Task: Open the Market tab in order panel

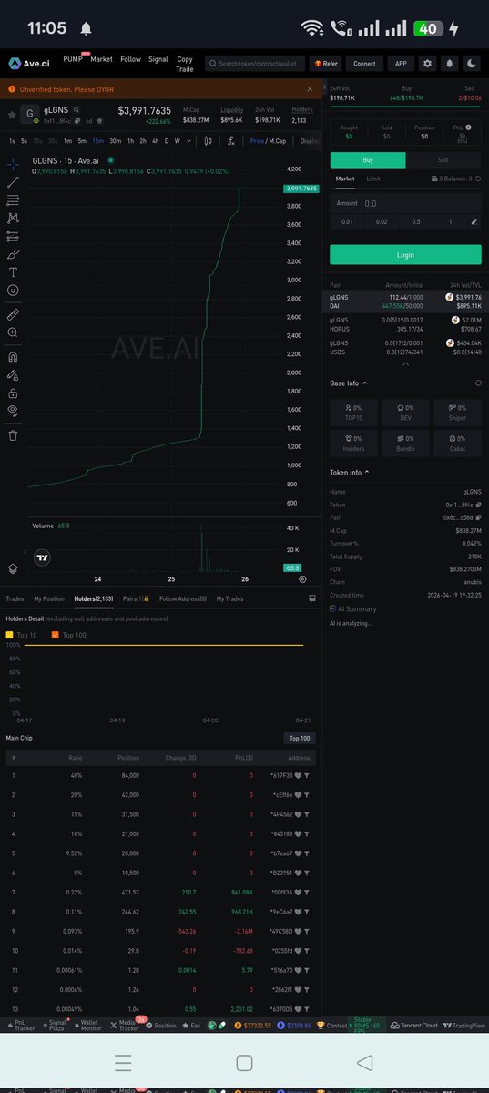Action: [345, 179]
